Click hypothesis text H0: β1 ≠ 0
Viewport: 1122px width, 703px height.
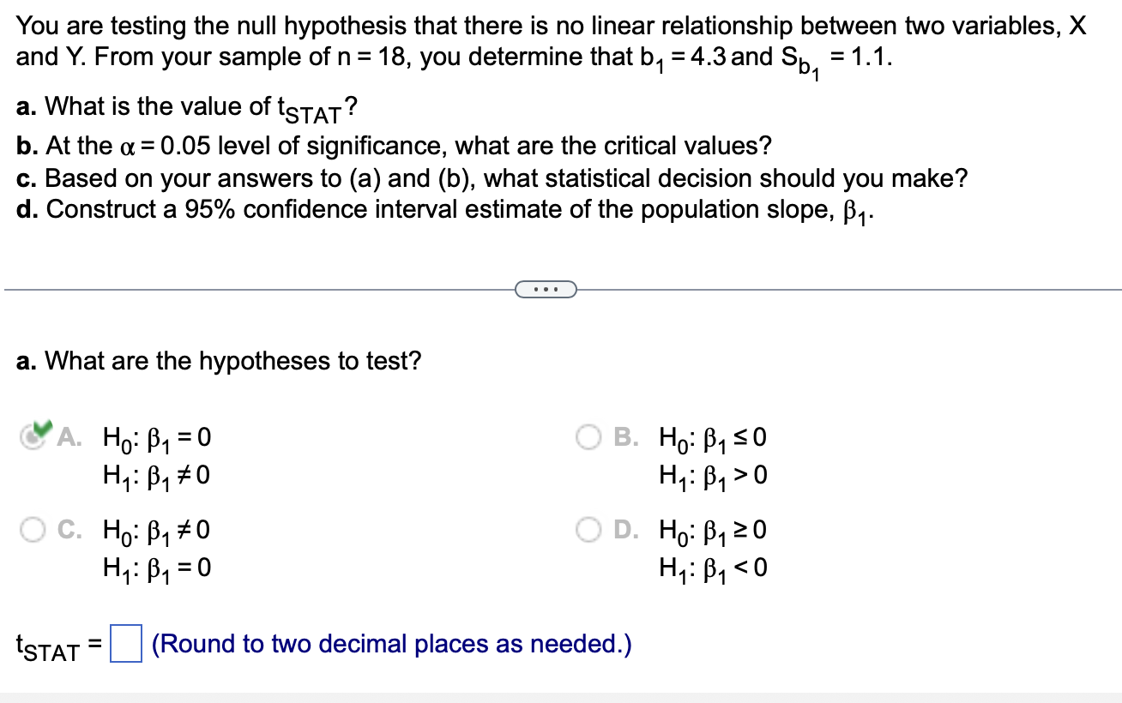pos(157,532)
